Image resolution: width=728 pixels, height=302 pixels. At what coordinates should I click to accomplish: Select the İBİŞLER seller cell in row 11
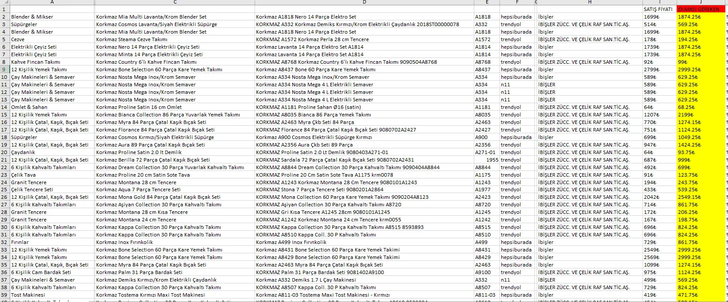[x=590, y=85]
